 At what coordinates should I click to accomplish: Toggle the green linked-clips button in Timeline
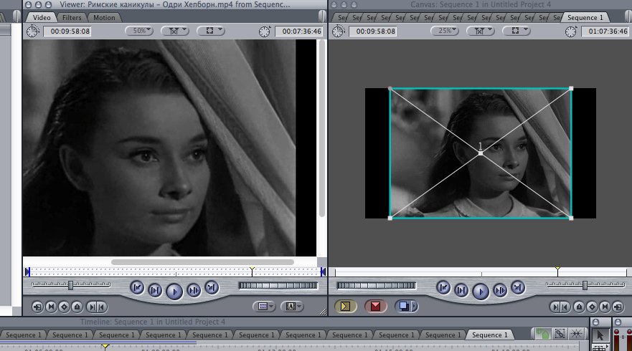pos(542,334)
